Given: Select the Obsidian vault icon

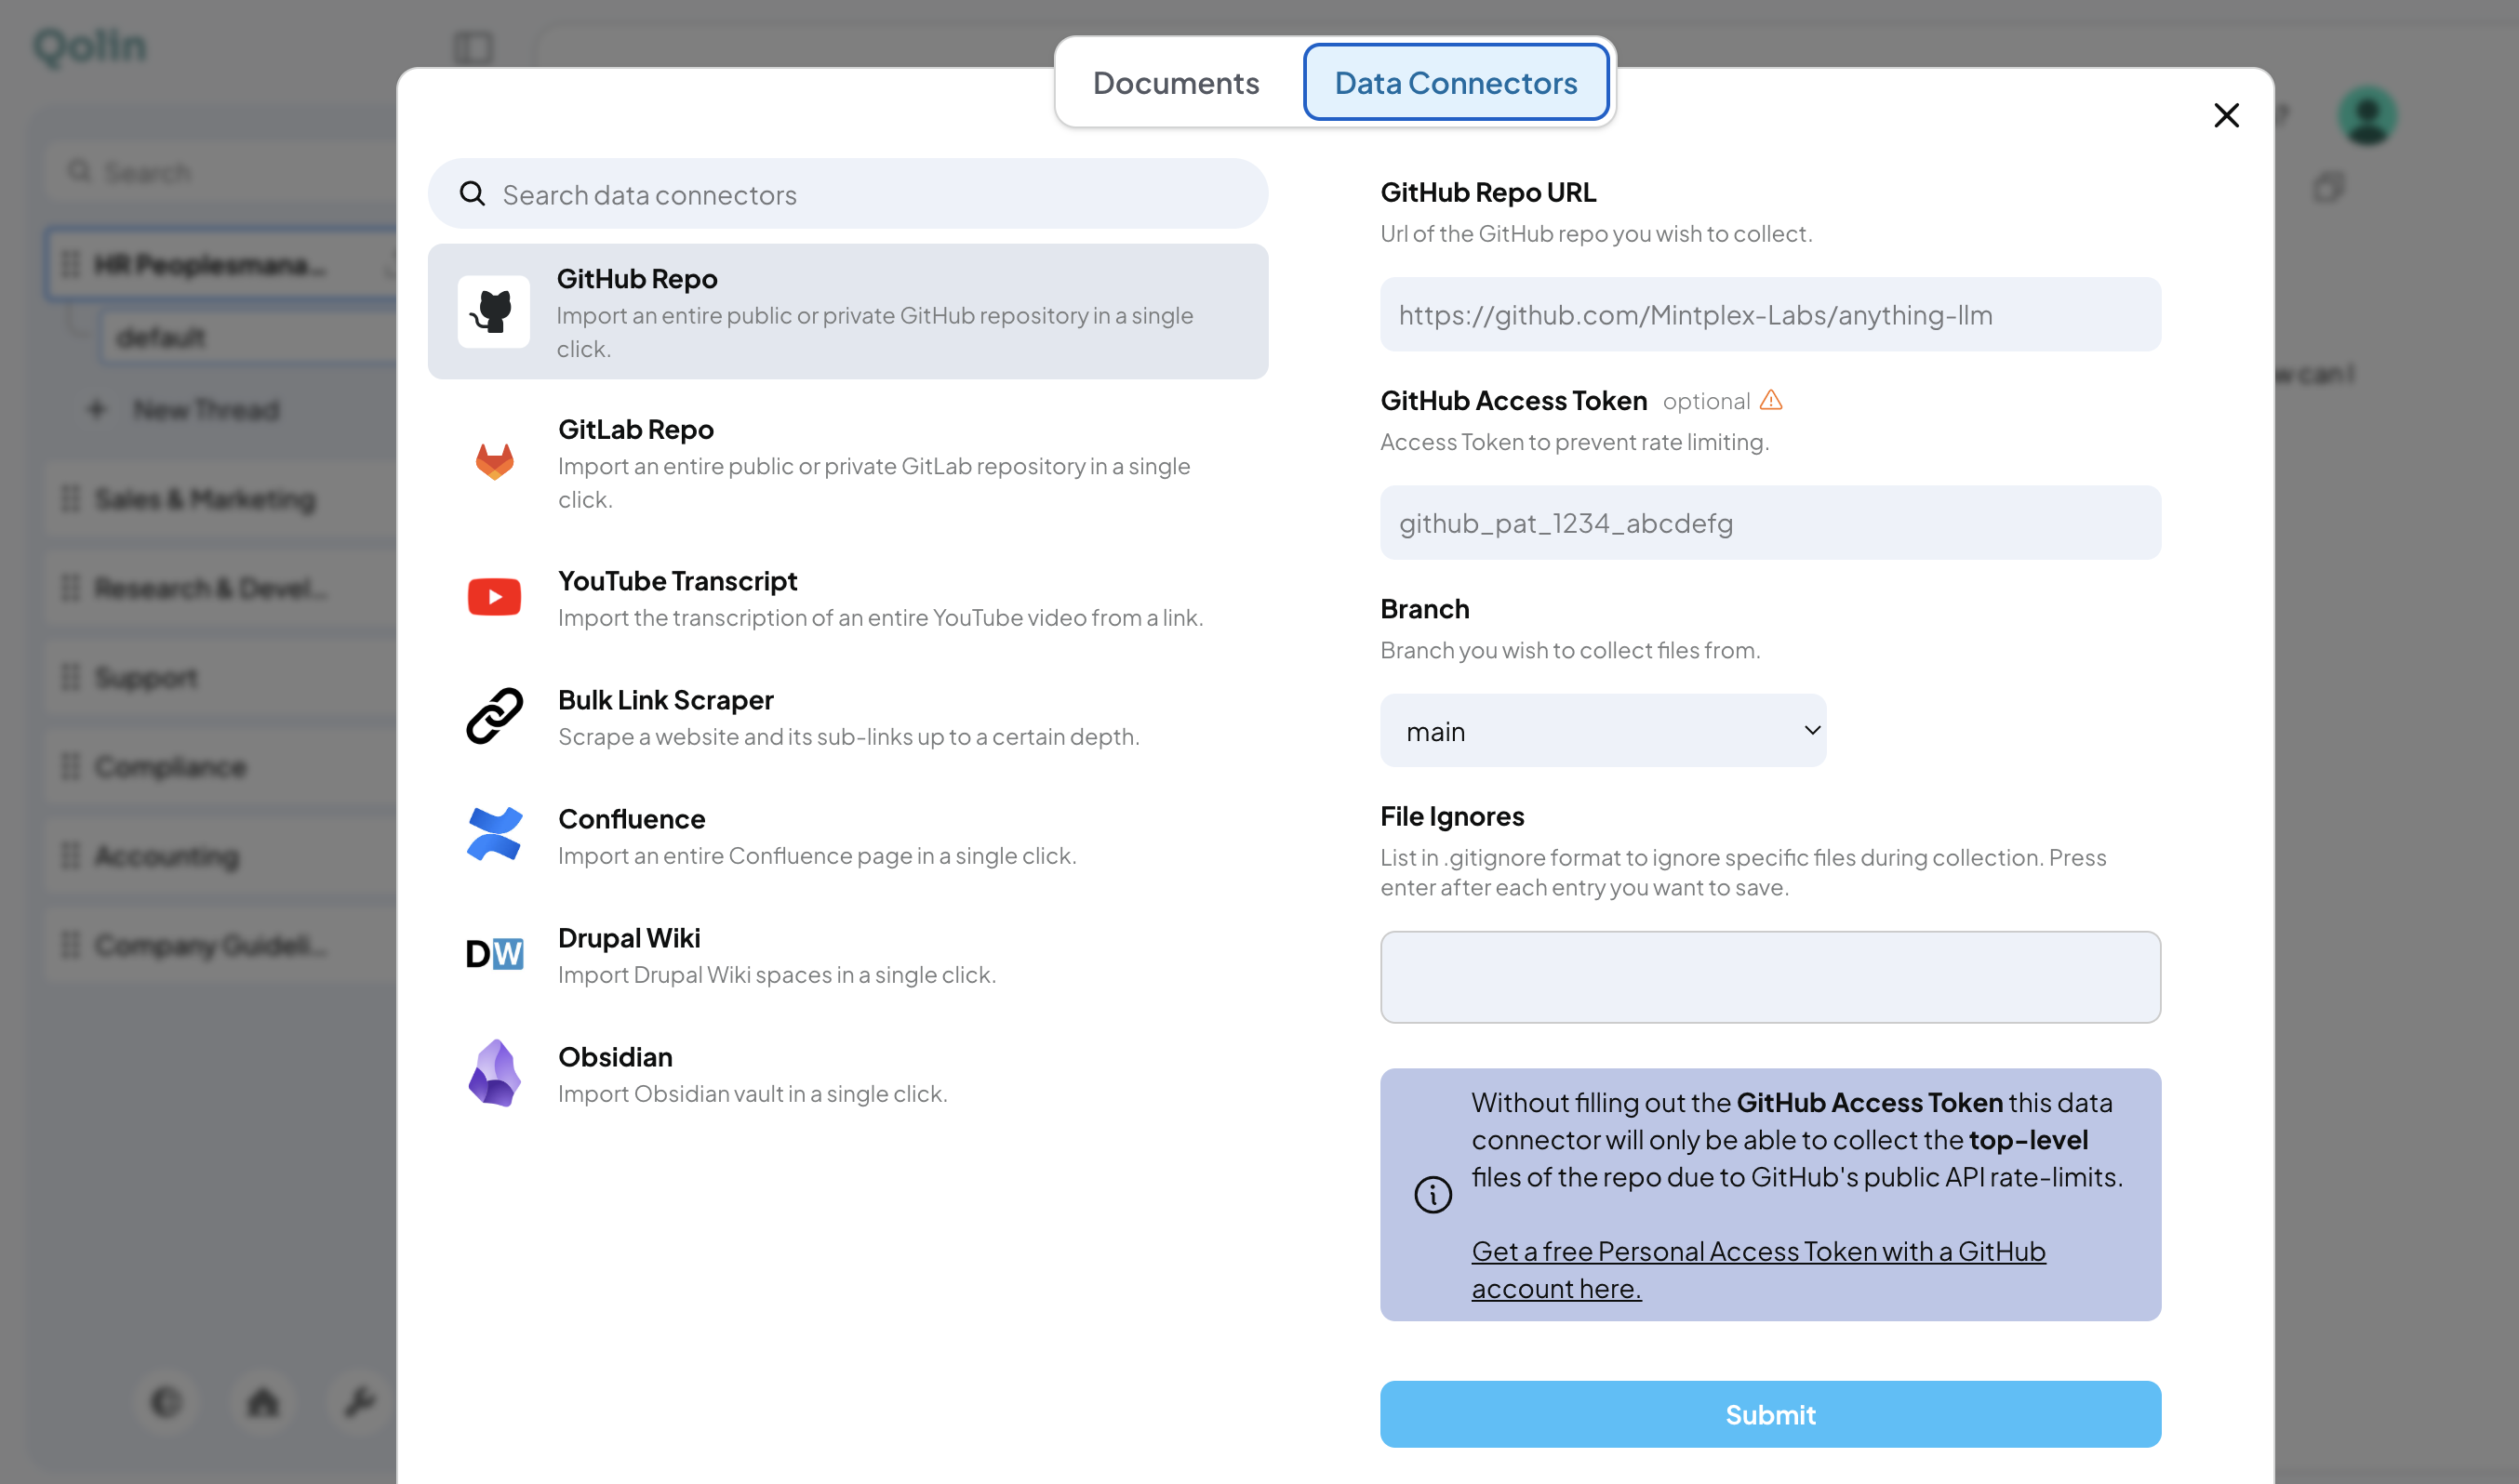Looking at the screenshot, I should click(x=494, y=1071).
